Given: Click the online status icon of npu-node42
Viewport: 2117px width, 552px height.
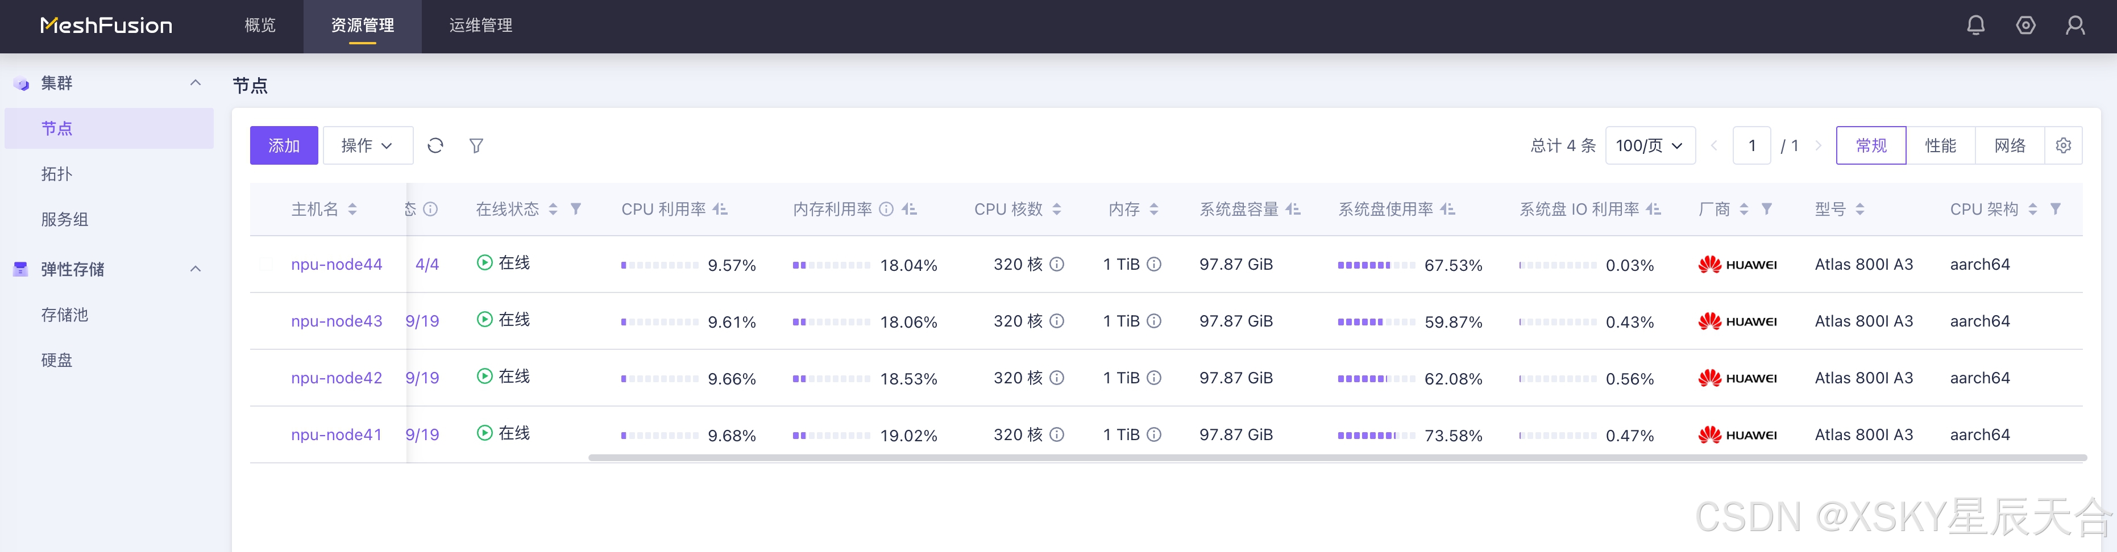Looking at the screenshot, I should 485,376.
